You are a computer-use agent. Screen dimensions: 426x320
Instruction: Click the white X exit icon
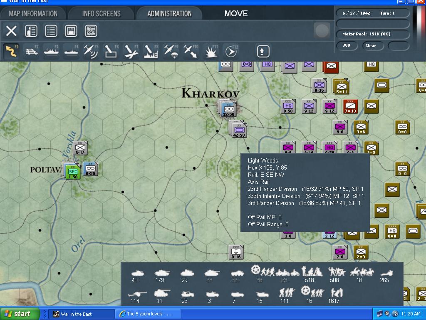(11, 31)
